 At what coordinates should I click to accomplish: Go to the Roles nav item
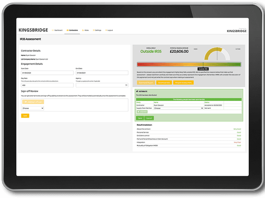(86, 30)
